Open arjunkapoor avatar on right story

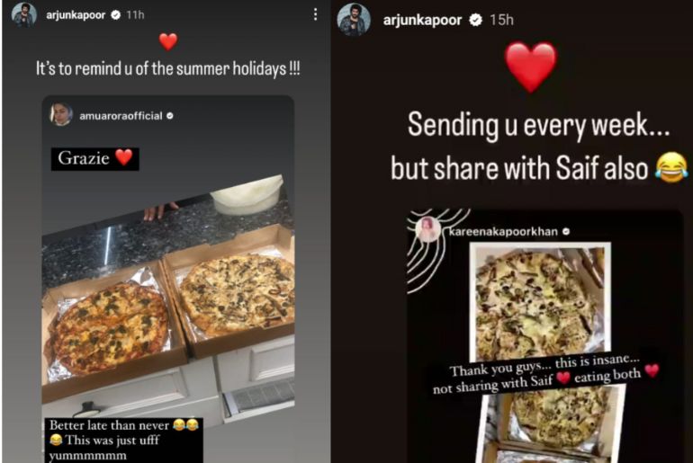pos(354,20)
